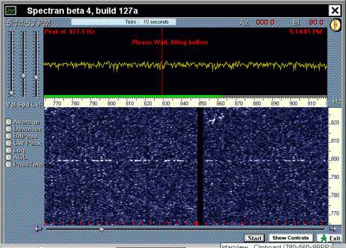
Task: Toggle the Pass Thru option
Action: pyautogui.click(x=8, y=164)
